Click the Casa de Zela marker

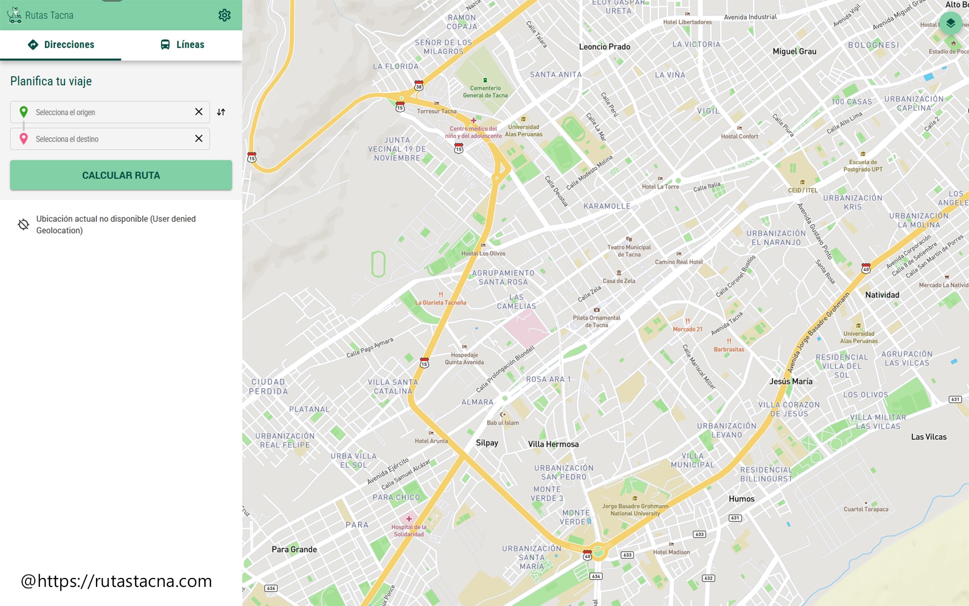[x=619, y=273]
